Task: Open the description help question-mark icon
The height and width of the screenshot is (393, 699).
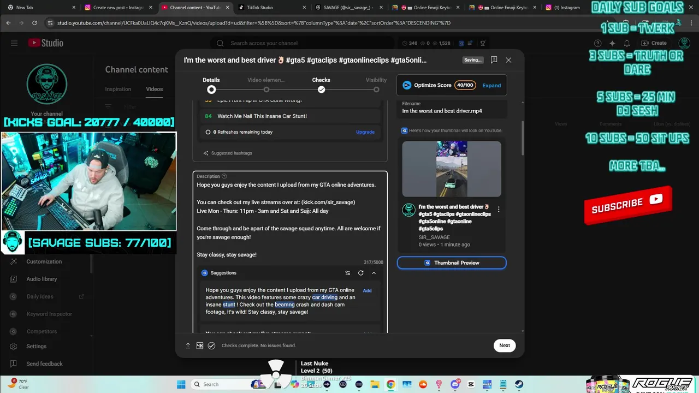Action: coord(224,176)
